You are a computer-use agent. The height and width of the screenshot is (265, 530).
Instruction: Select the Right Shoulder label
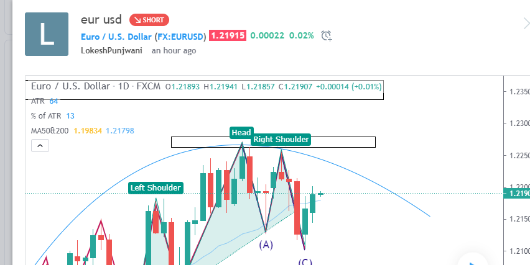click(281, 140)
